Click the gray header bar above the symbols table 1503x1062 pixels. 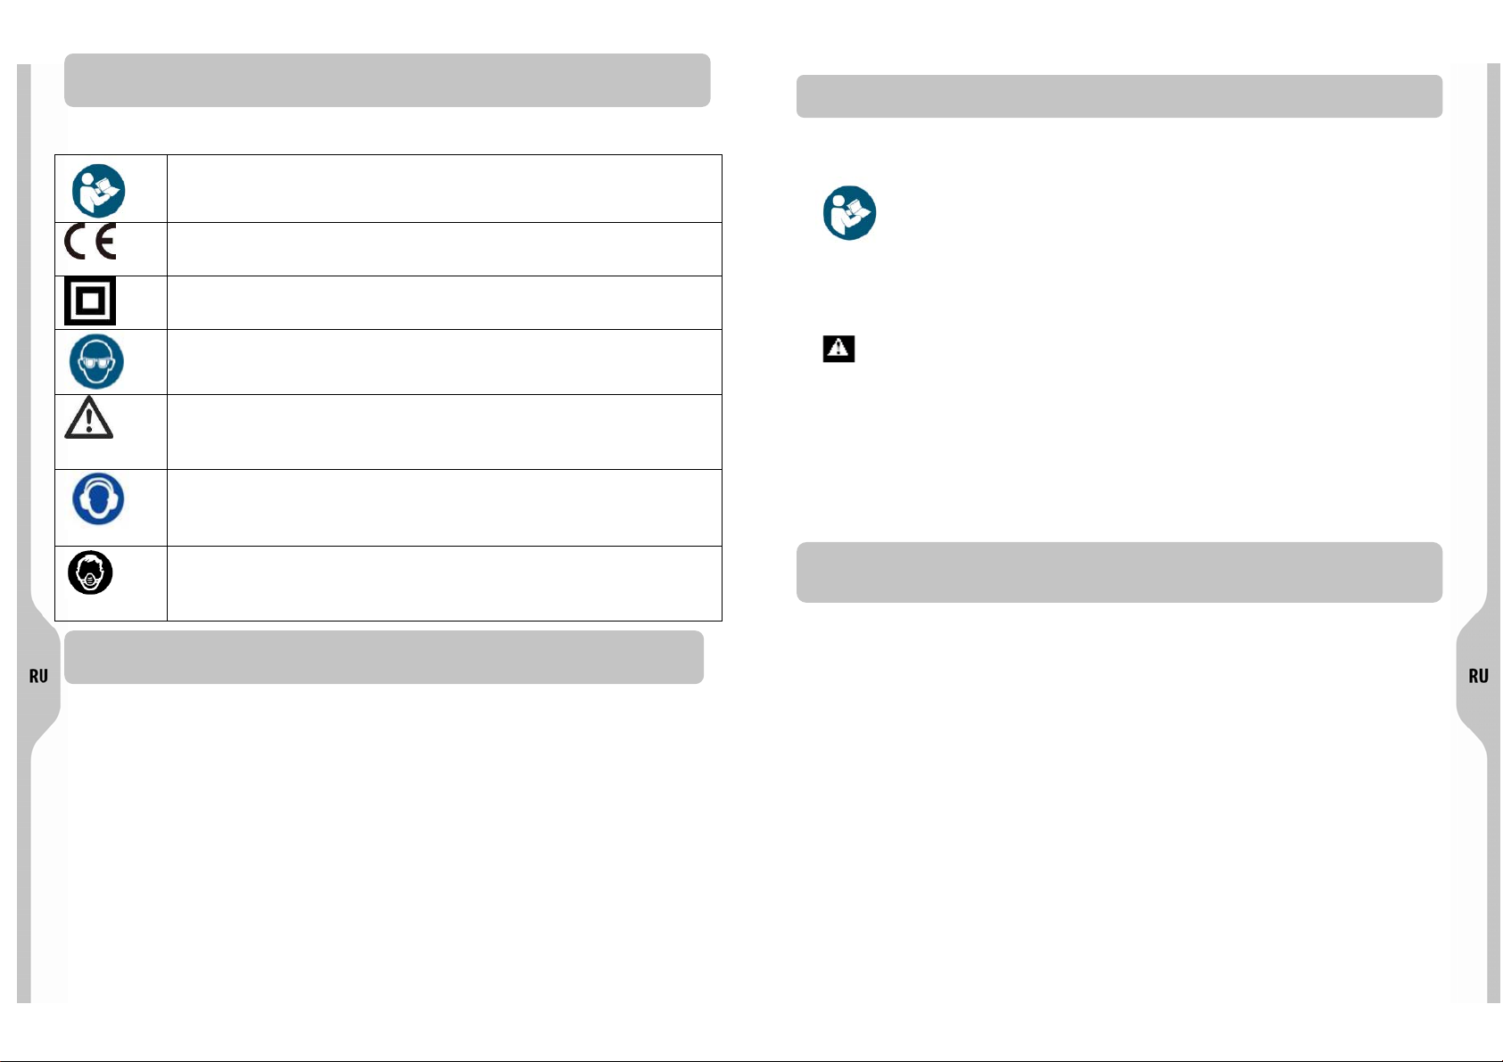pos(387,80)
